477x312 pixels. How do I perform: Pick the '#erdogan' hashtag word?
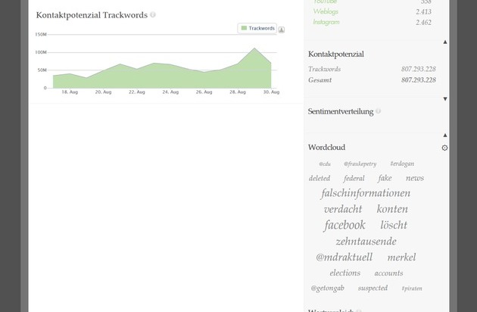[x=402, y=164]
